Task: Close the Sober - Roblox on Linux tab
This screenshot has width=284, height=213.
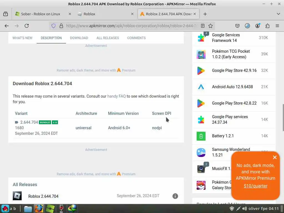Action: pyautogui.click(x=70, y=14)
